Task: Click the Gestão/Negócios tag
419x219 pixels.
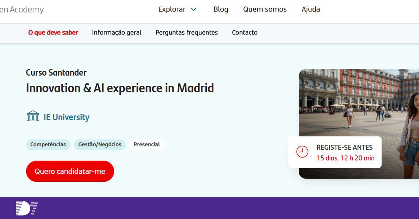Action: tap(100, 144)
